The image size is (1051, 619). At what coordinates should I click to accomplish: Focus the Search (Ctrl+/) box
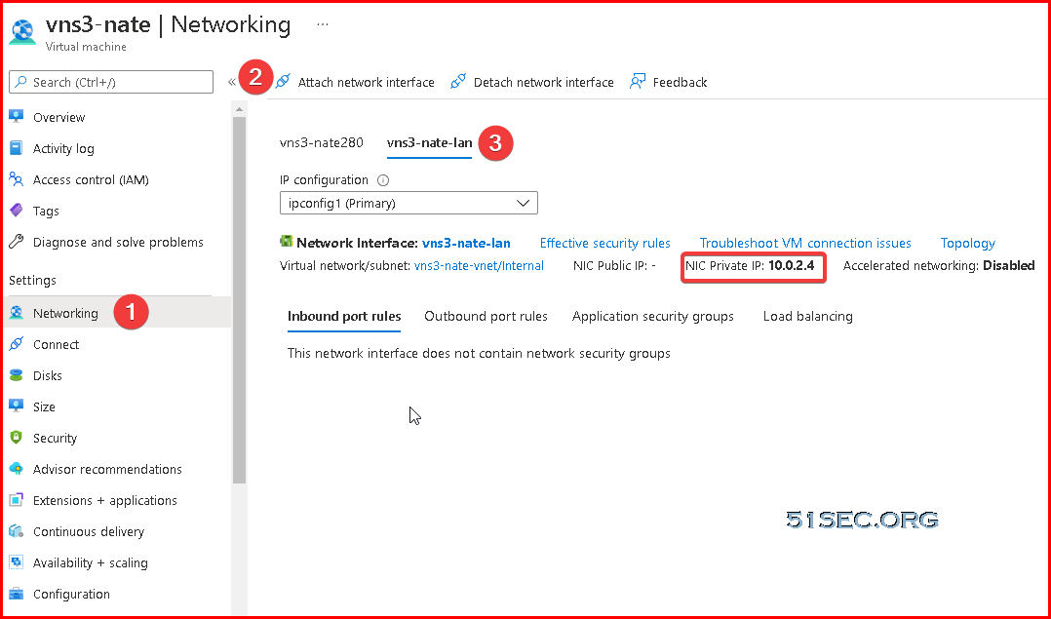pyautogui.click(x=111, y=83)
